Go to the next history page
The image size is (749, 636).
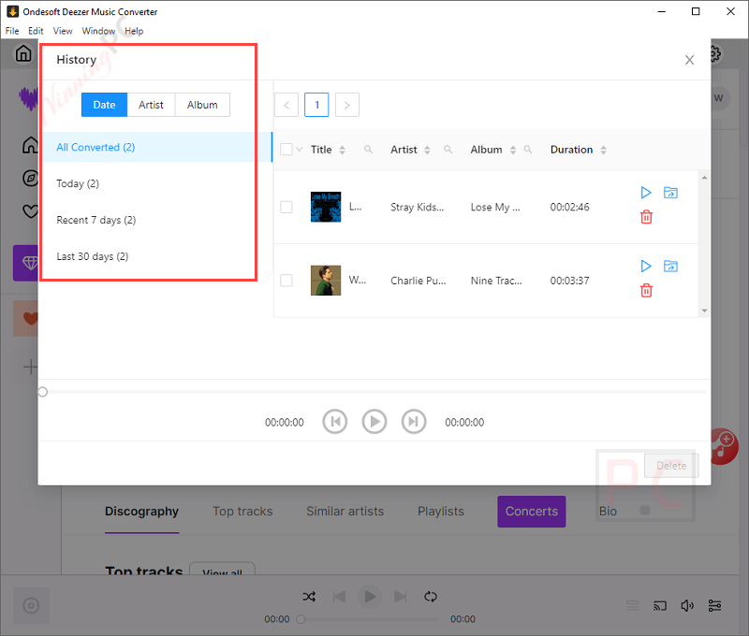[347, 105]
